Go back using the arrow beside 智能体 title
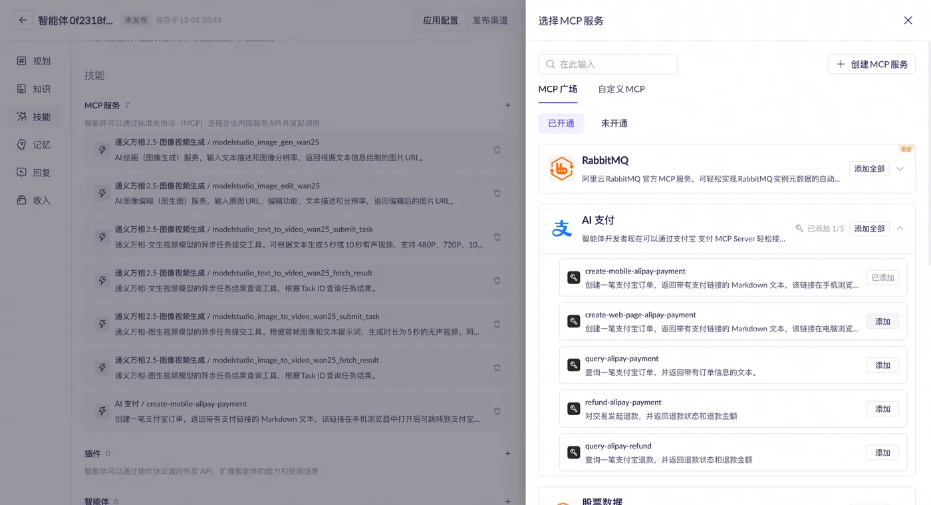 tap(23, 20)
